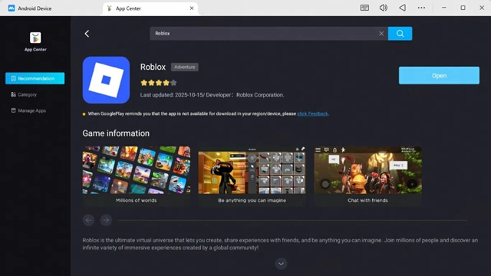The width and height of the screenshot is (491, 276).
Task: Click the App Center logo icon
Action: (35, 38)
